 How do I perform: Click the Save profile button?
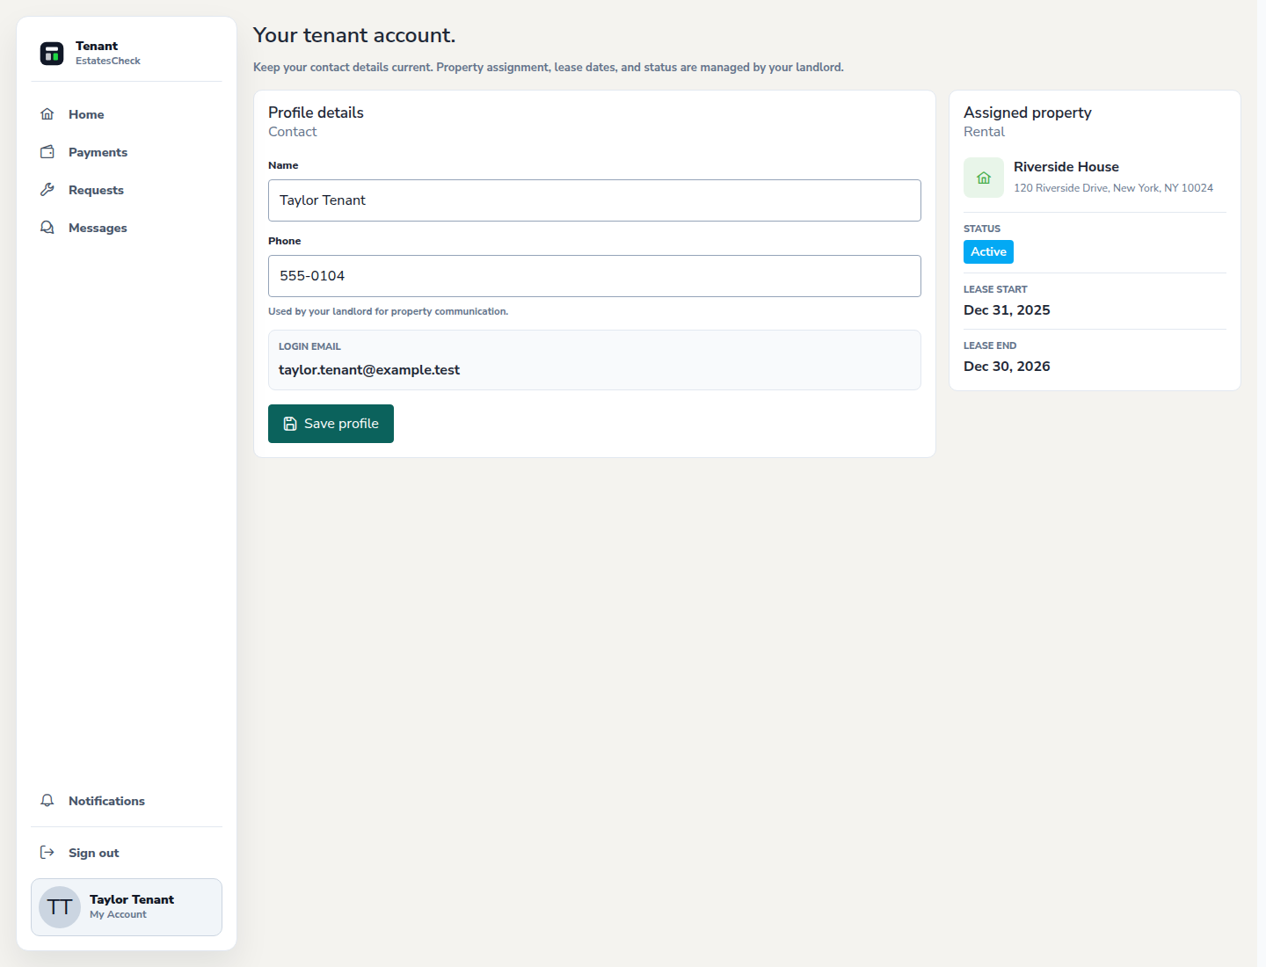pyautogui.click(x=331, y=424)
